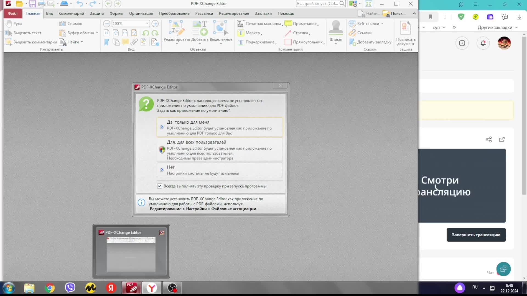Click the Поиск... button on ribbon right
Viewport: 527px width, 296px height.
coord(394,13)
